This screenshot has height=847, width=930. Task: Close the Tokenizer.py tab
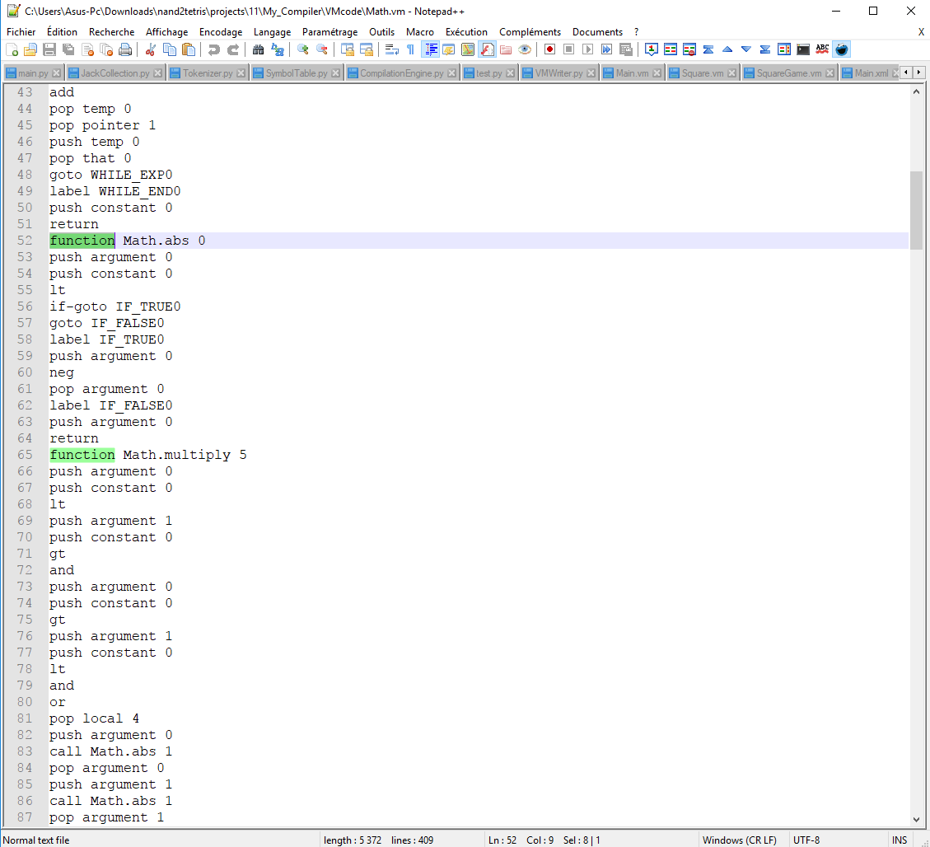point(241,73)
